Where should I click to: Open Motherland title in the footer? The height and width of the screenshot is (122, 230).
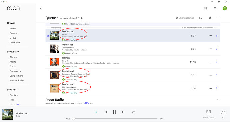click(x=22, y=113)
